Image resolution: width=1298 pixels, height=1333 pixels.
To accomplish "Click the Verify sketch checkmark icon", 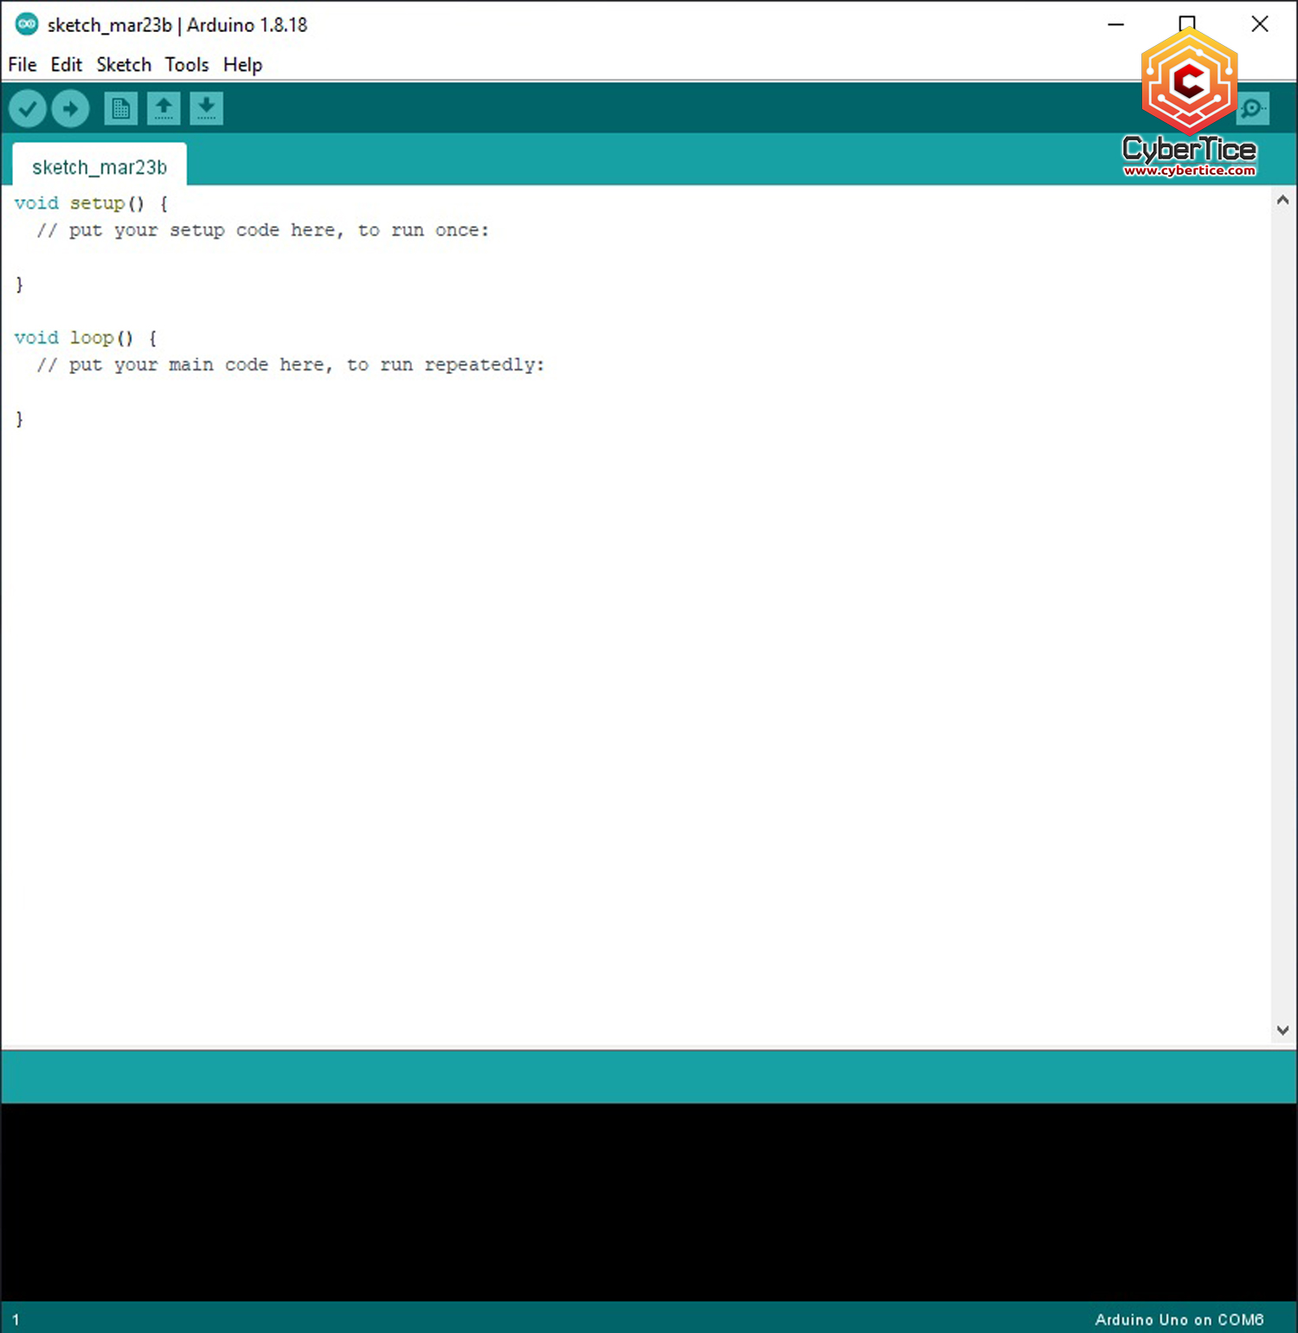I will (x=27, y=108).
